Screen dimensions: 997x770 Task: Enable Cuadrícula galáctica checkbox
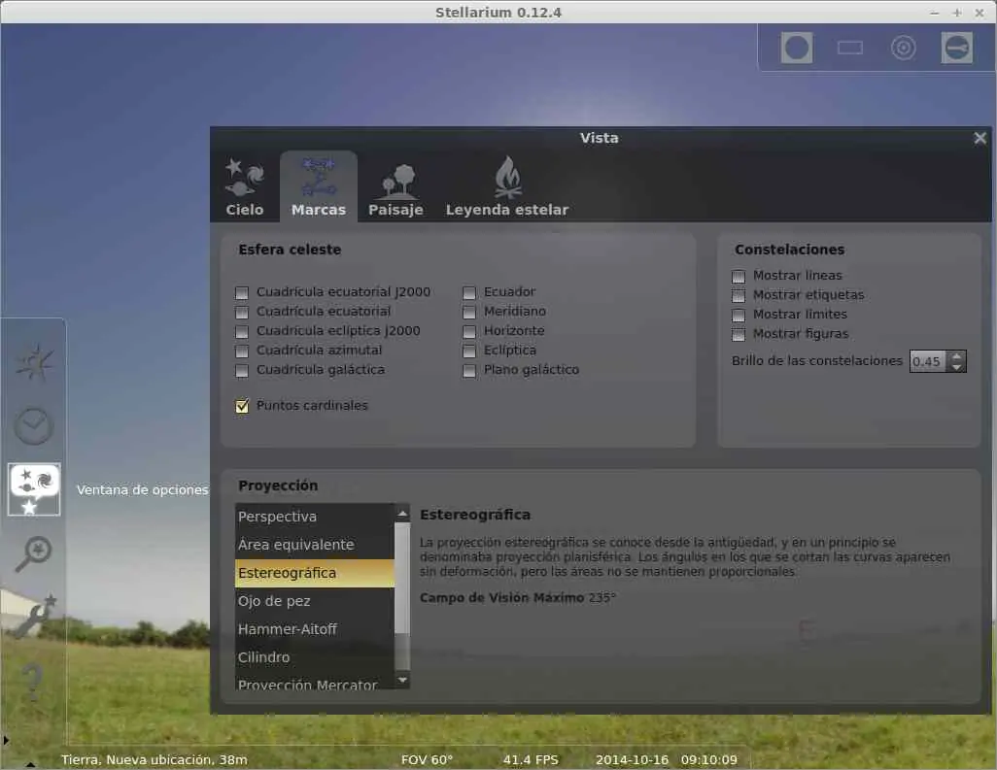click(242, 370)
